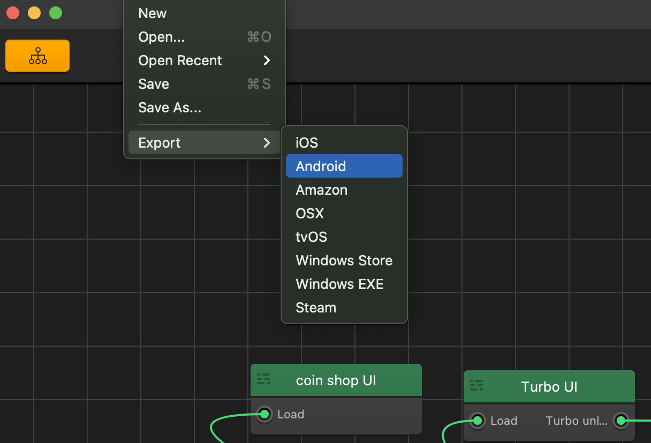Select Windows EXE export
This screenshot has height=443, width=651.
click(344, 284)
